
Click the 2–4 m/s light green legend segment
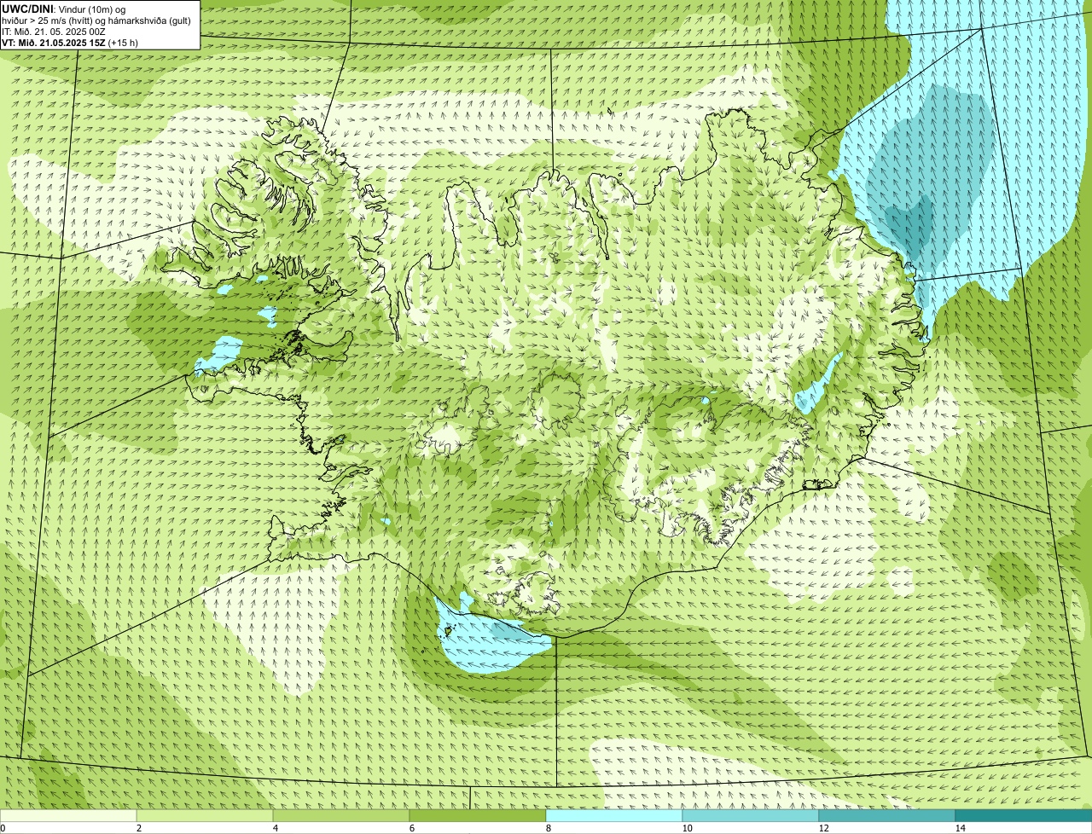click(205, 815)
